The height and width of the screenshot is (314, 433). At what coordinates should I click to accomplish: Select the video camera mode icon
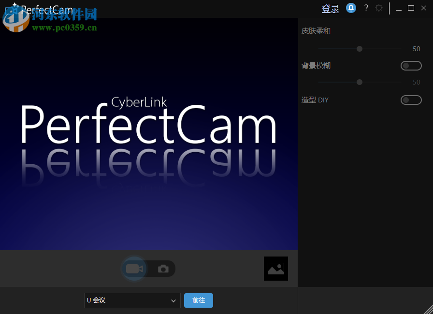coord(134,269)
